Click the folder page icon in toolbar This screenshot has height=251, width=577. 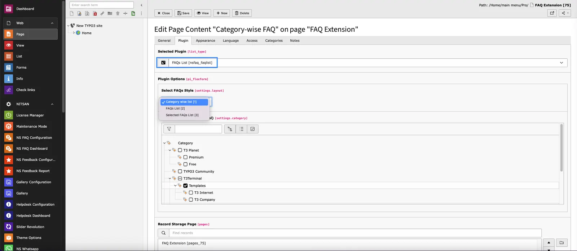tap(110, 13)
